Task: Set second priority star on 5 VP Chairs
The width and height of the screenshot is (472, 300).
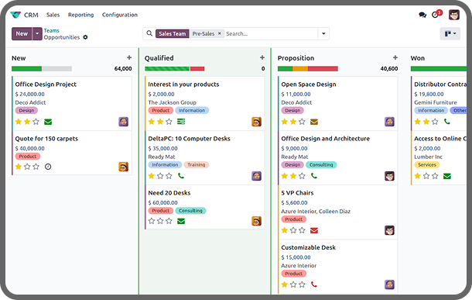Action: [x=293, y=230]
